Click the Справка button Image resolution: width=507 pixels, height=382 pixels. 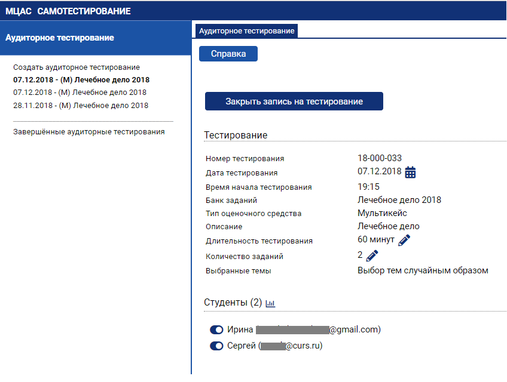tap(228, 54)
